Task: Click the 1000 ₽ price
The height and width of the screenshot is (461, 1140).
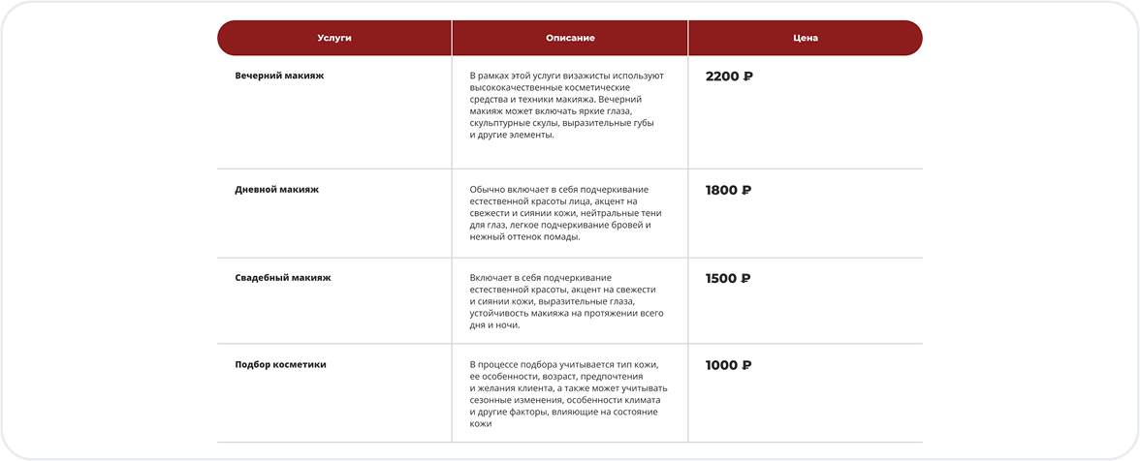Action: 728,365
